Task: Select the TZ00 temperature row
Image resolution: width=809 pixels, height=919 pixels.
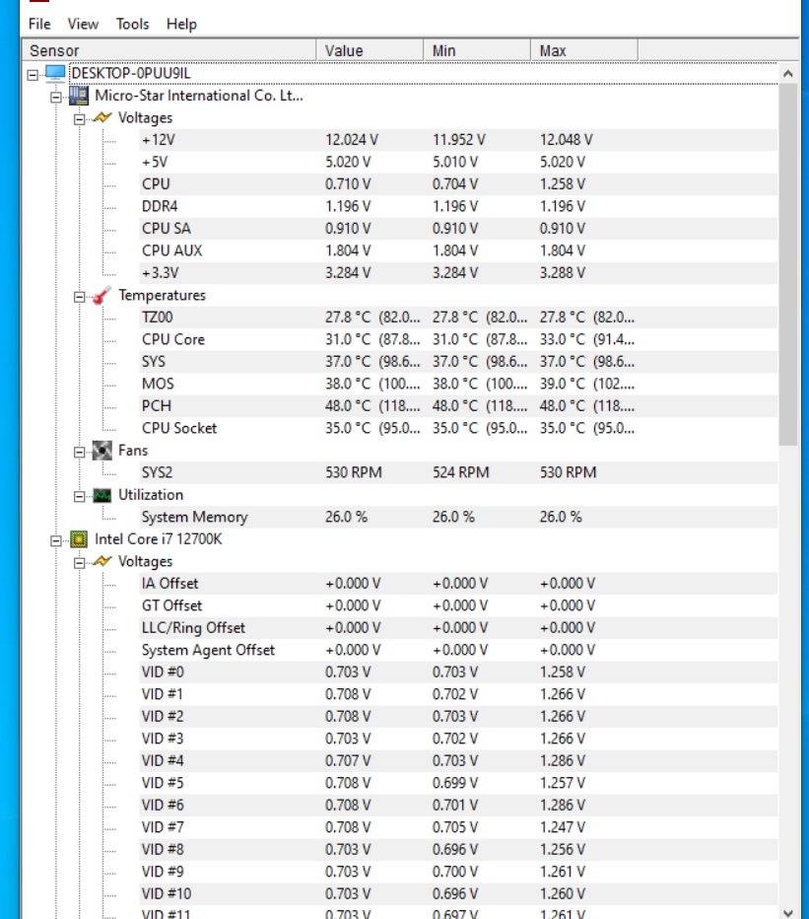Action: tap(458, 318)
